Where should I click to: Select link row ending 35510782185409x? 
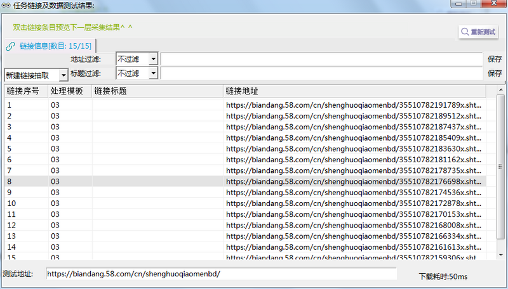[x=245, y=138]
